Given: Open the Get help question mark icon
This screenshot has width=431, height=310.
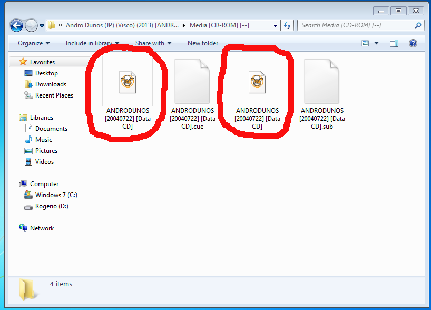Looking at the screenshot, I should (413, 43).
